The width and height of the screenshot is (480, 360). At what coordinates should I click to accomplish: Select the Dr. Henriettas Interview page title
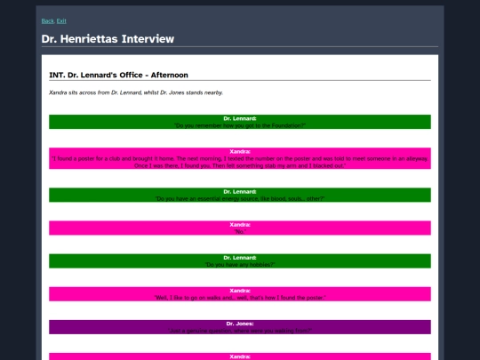click(108, 39)
